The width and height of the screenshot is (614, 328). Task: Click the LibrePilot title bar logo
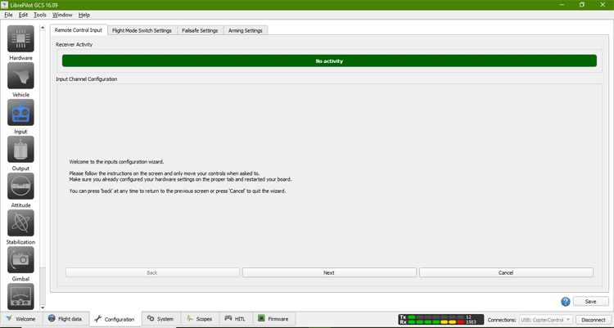tap(4, 5)
